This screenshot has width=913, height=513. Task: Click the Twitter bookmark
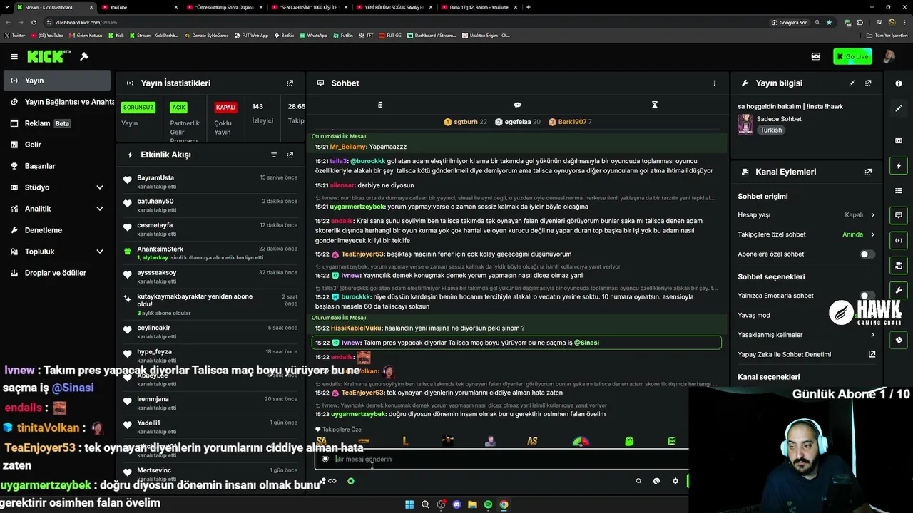pos(14,35)
